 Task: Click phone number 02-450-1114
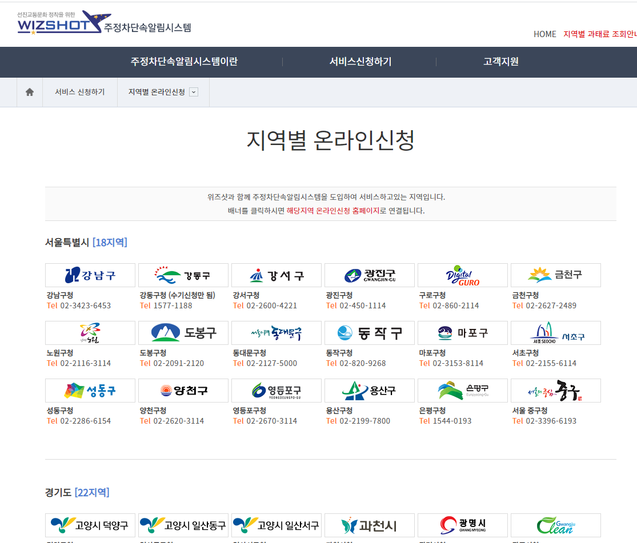click(363, 306)
